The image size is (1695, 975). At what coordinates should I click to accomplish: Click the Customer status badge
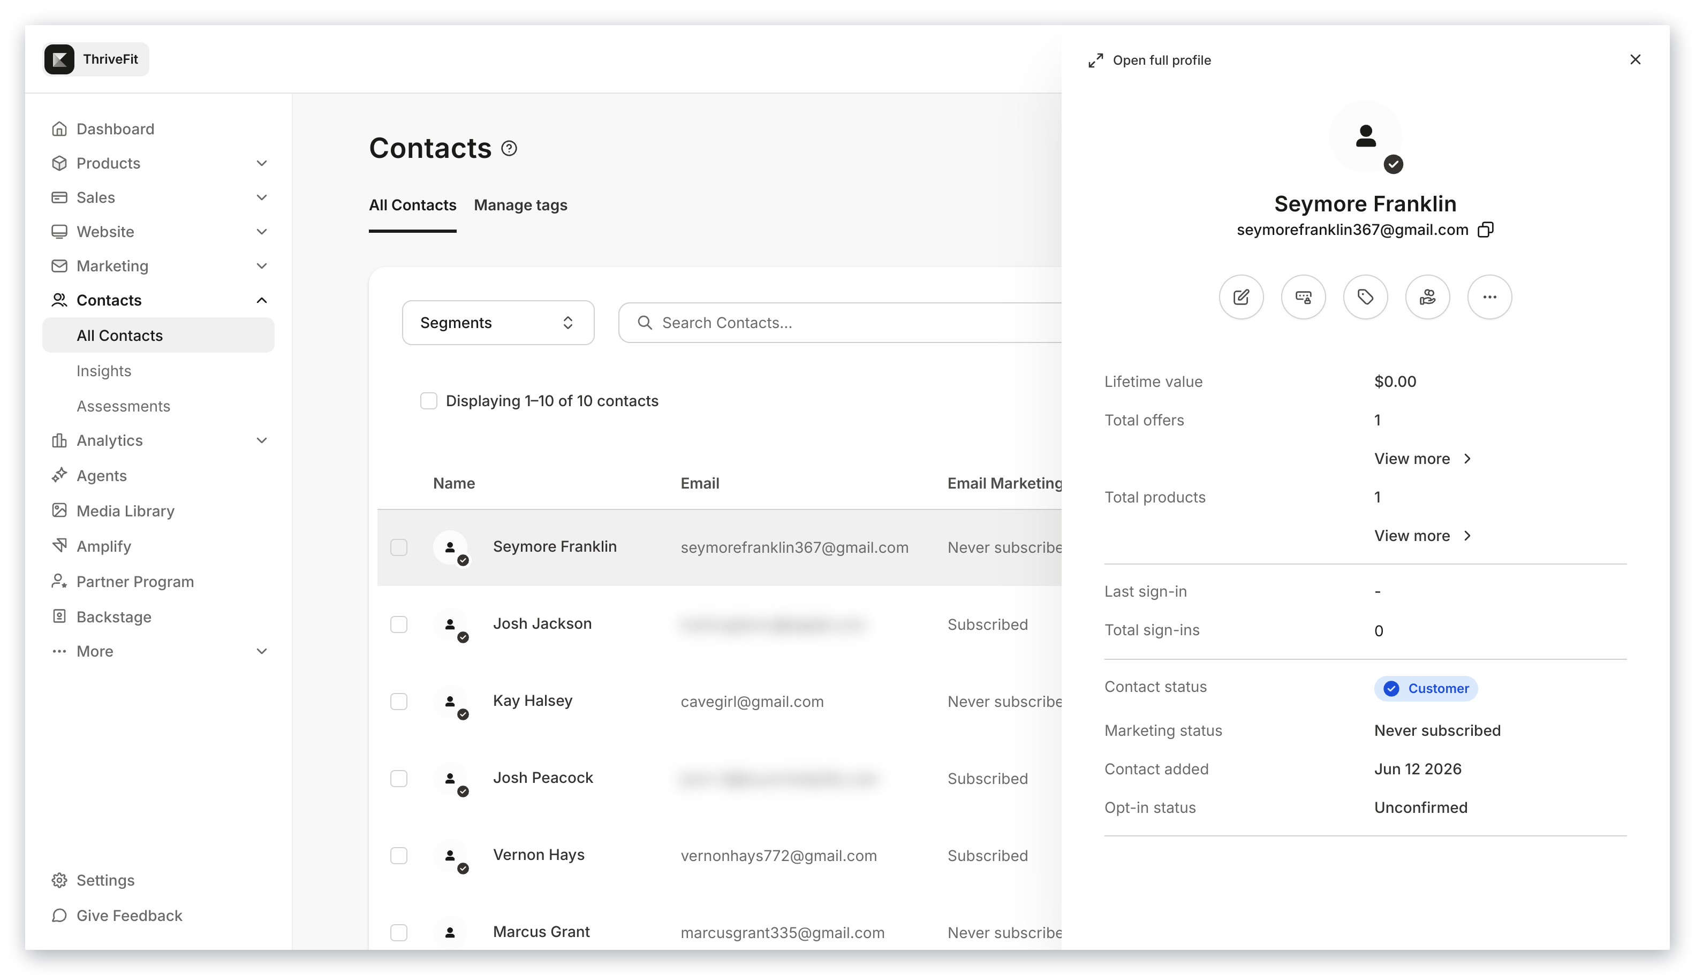click(x=1426, y=688)
